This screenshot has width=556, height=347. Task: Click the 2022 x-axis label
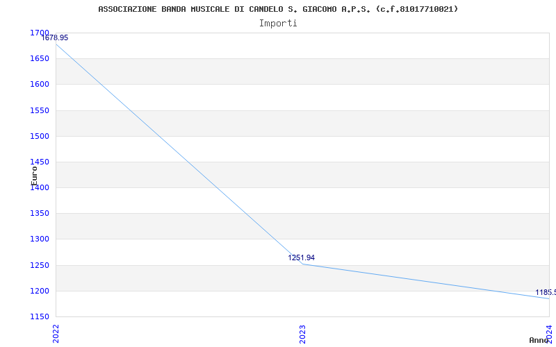tap(56, 334)
